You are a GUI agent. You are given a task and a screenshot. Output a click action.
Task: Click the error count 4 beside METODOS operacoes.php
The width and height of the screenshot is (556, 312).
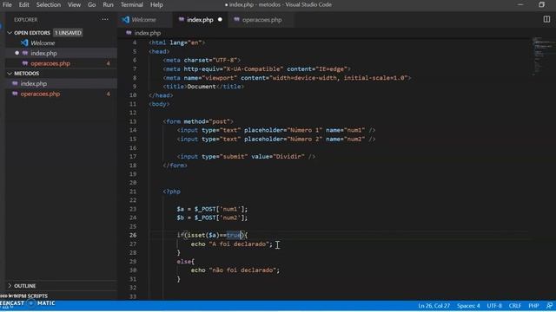tap(108, 94)
